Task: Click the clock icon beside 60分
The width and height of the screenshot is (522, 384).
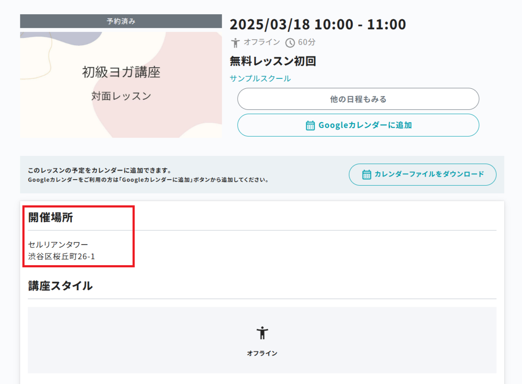Action: (x=290, y=43)
